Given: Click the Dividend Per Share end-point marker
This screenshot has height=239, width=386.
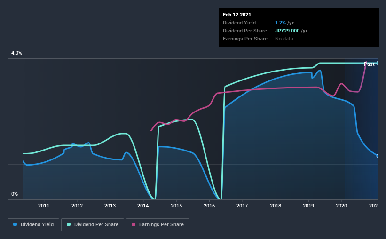Looking at the screenshot, I should (x=378, y=63).
